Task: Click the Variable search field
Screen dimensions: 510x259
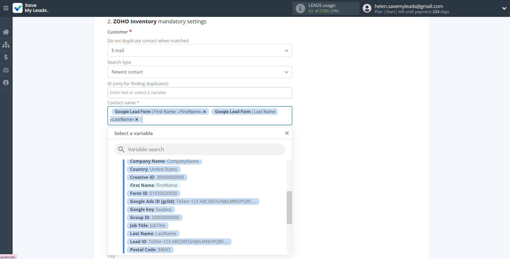Action: [200, 149]
